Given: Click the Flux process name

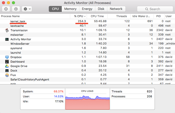Looking at the screenshot, I should (13, 75).
